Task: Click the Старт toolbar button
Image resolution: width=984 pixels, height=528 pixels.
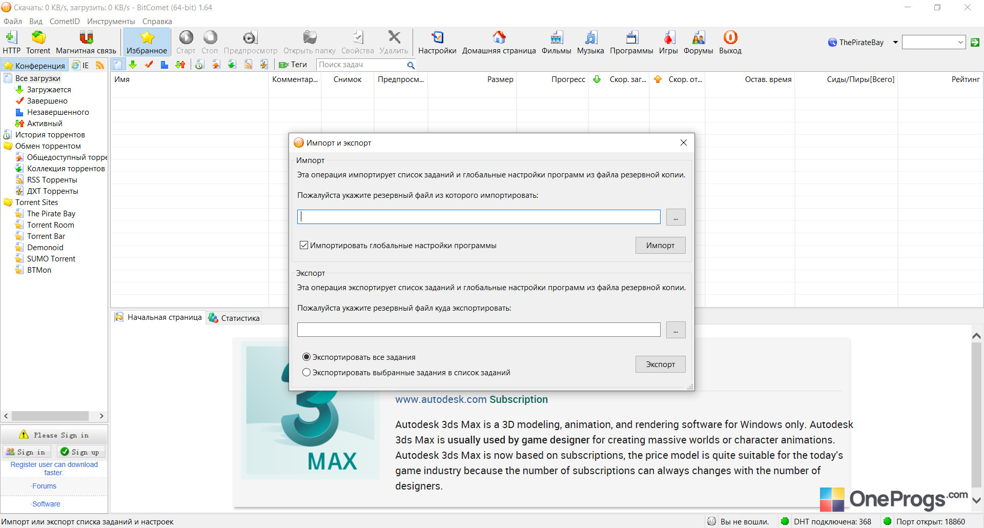Action: click(x=186, y=42)
